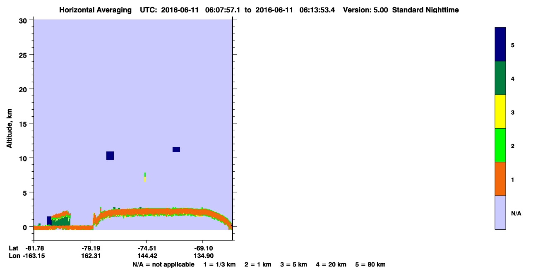This screenshot has height=276, width=538.
Task: Click the latitude value -81.78
Action: pyautogui.click(x=34, y=248)
